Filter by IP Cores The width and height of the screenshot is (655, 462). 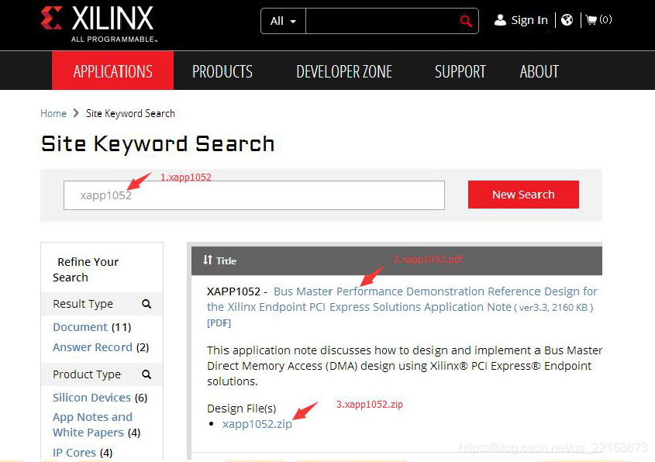point(74,453)
